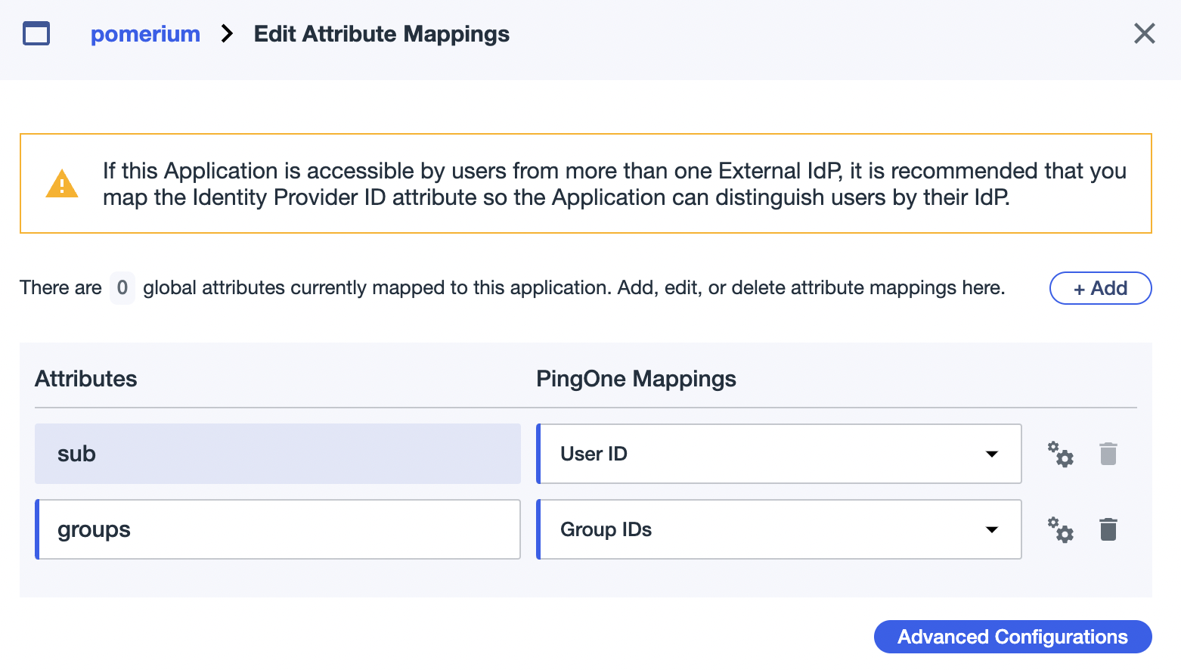Add a new attribute mapping

[x=1100, y=288]
